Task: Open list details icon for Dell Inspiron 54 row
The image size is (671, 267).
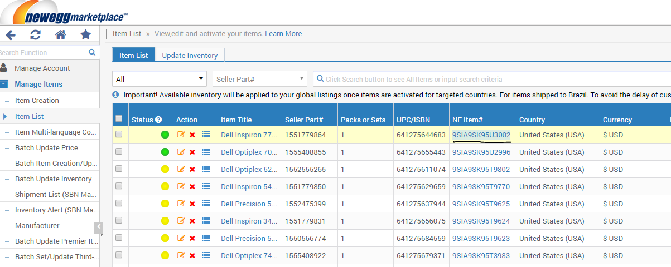Action: [206, 186]
